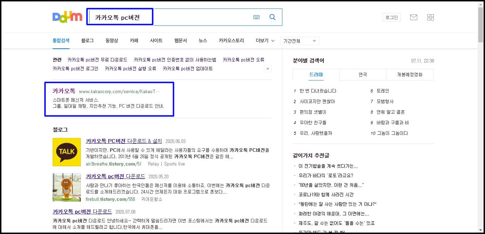Click the air3breathe.tistory.com/51 link

point(114,164)
